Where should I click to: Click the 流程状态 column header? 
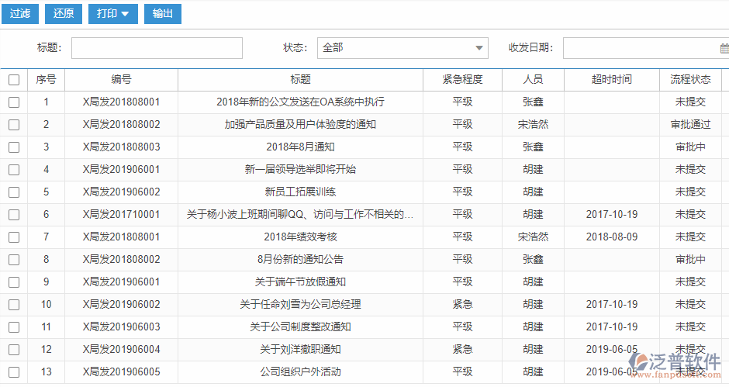pyautogui.click(x=690, y=80)
